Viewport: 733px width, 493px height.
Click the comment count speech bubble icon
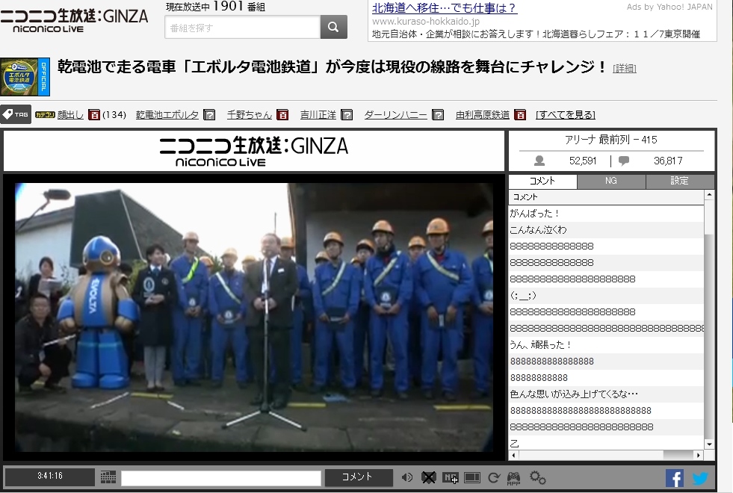pos(624,161)
